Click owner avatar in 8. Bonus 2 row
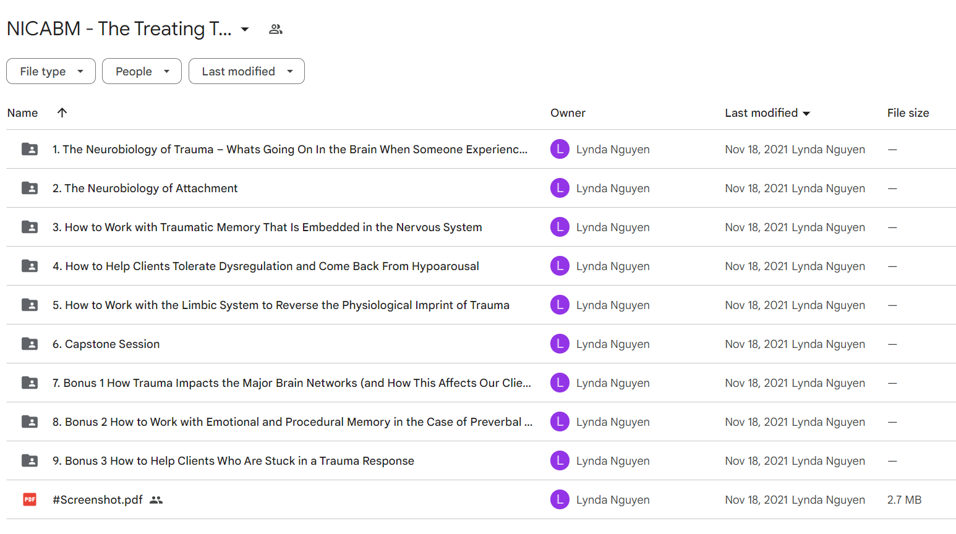This screenshot has width=956, height=534. pyautogui.click(x=560, y=422)
